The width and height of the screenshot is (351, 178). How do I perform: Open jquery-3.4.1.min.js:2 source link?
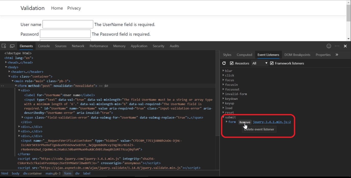tap(272, 122)
